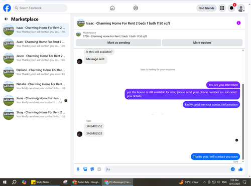Open the account profile menu

pos(241,8)
